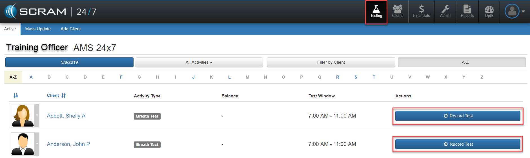Expand the All Activities dropdown
This screenshot has width=530, height=158.
pos(199,62)
